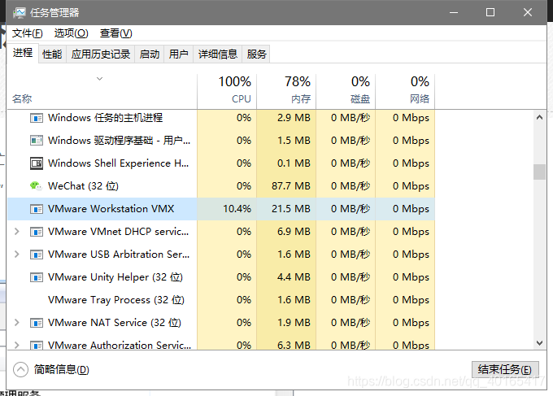Sort by the 网络 column header

405,91
